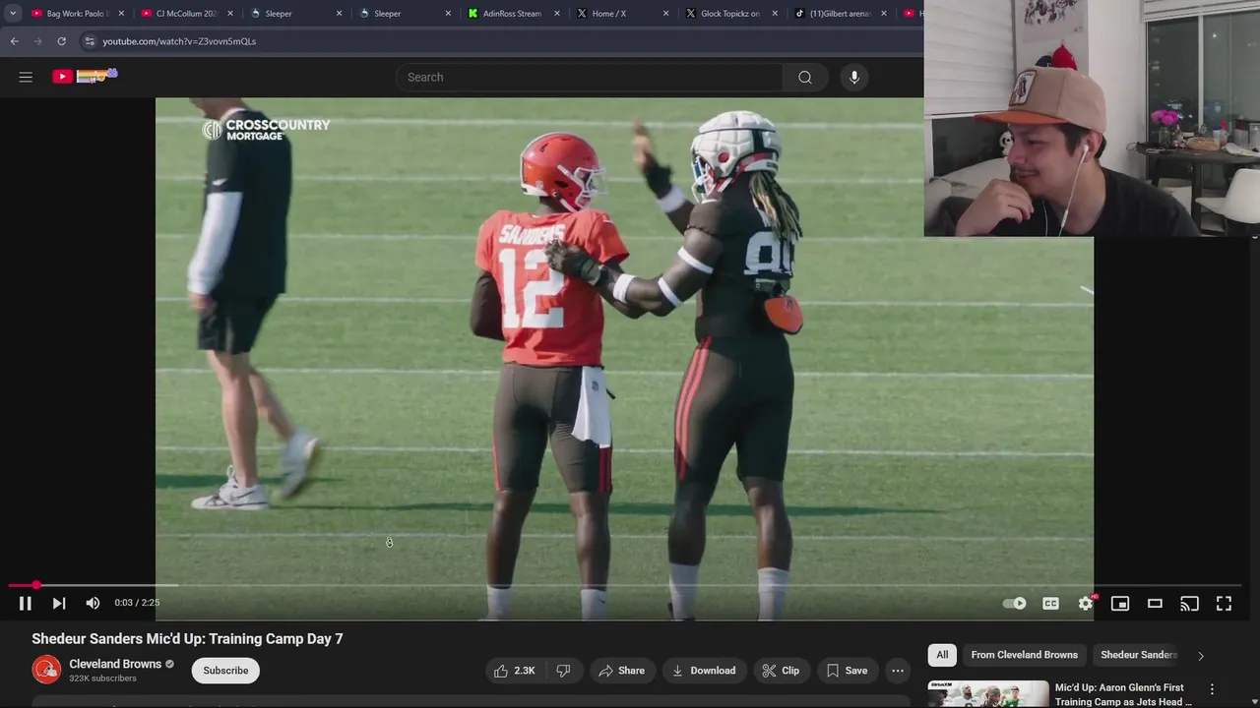The width and height of the screenshot is (1260, 708).
Task: Select From Cleveland Browns filter chip
Action: (x=1024, y=655)
